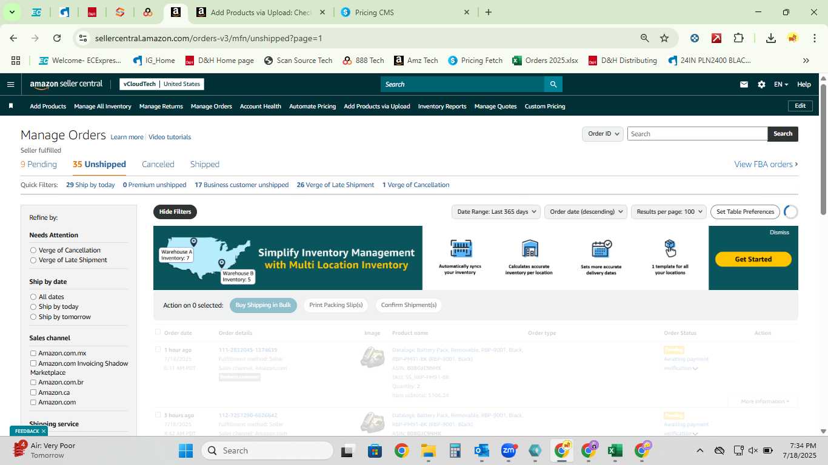This screenshot has height=465, width=828.
Task: Close the FEEDBACK tab widget
Action: click(44, 431)
